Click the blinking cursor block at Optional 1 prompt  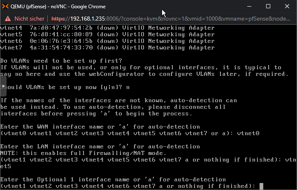(x=261, y=186)
